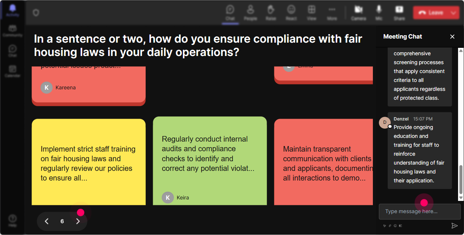Click the 15:07 PM message timestamp
The image size is (464, 235).
point(423,119)
